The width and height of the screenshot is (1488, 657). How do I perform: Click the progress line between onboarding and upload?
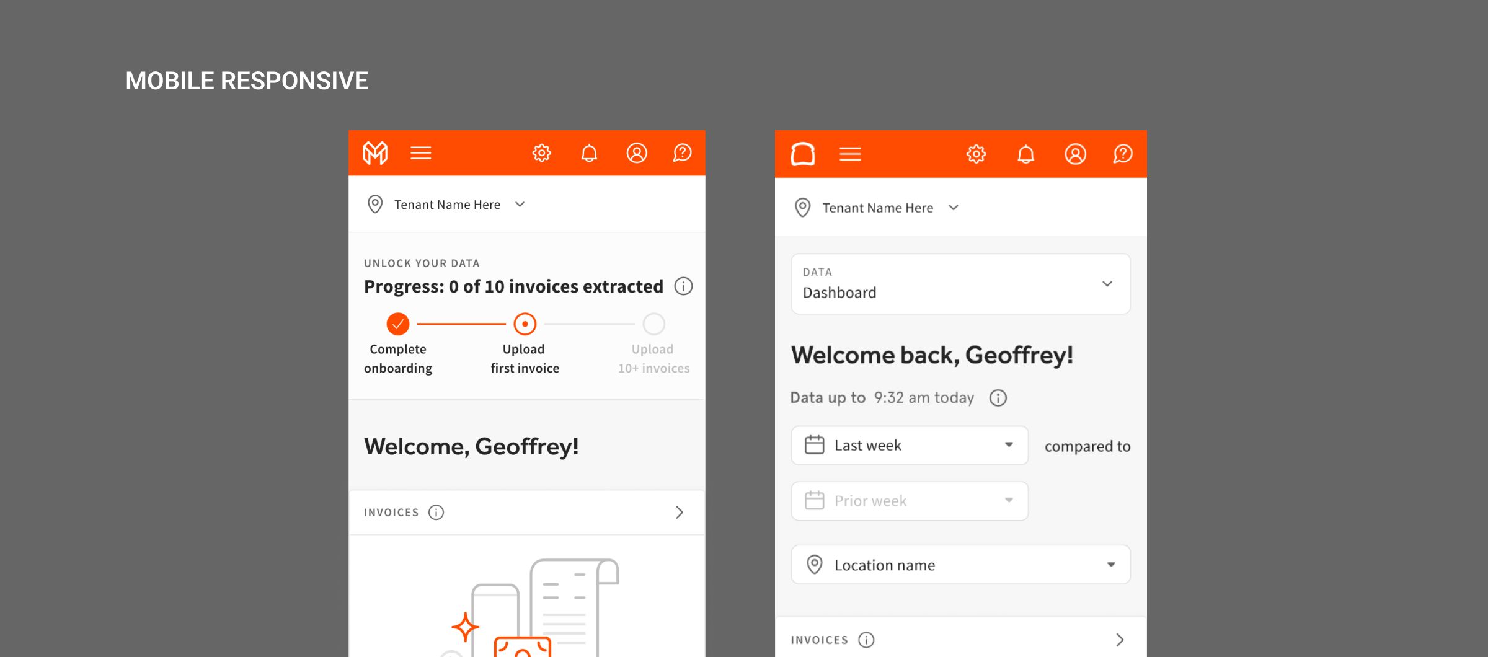tap(461, 324)
